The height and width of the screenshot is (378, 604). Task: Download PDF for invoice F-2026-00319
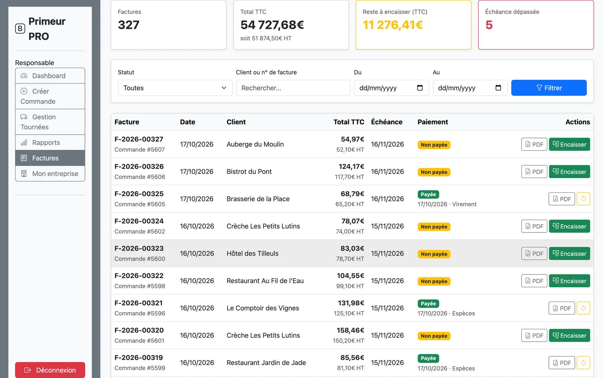[x=562, y=363]
